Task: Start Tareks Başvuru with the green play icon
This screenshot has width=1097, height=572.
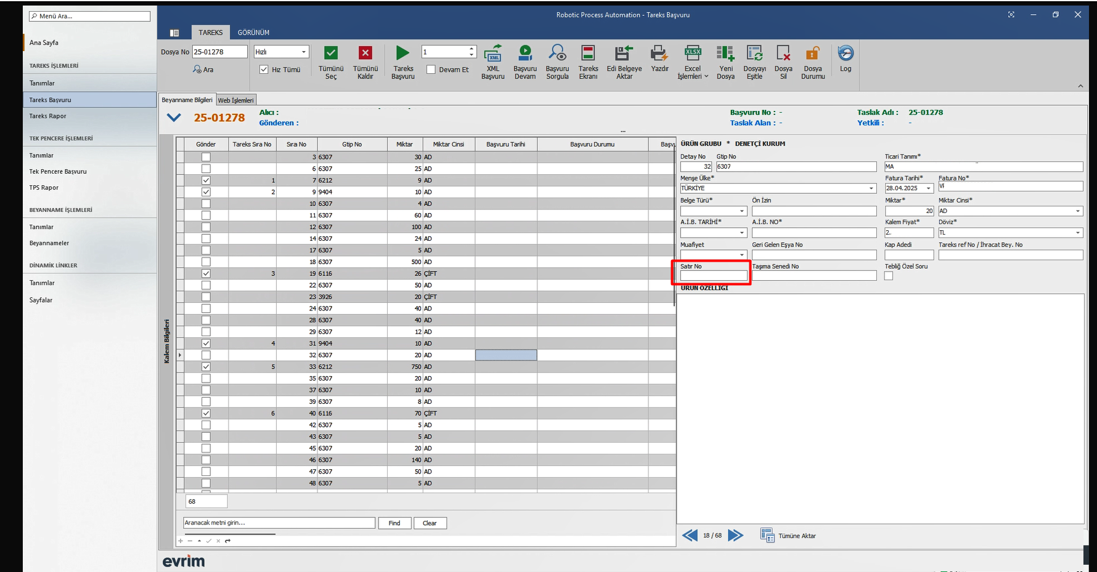Action: (x=402, y=53)
